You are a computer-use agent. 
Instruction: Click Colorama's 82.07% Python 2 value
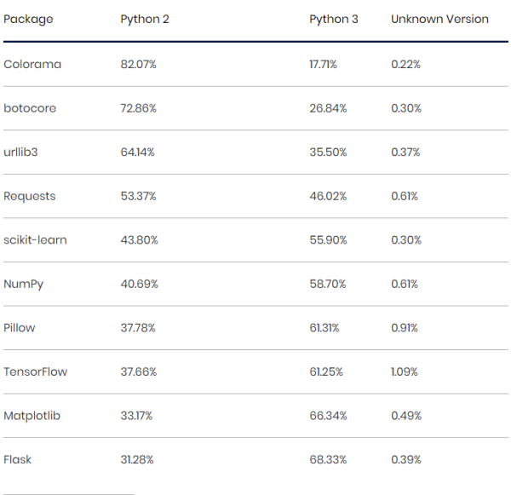pos(139,64)
